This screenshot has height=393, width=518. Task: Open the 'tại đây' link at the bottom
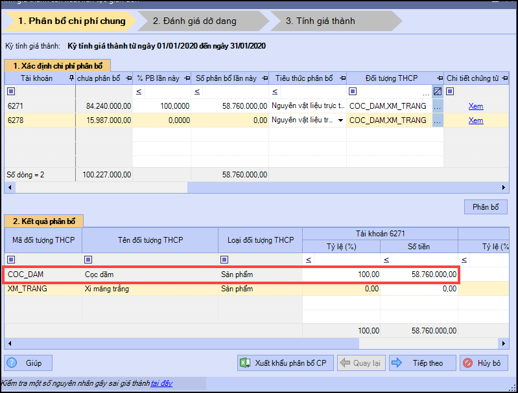click(161, 383)
